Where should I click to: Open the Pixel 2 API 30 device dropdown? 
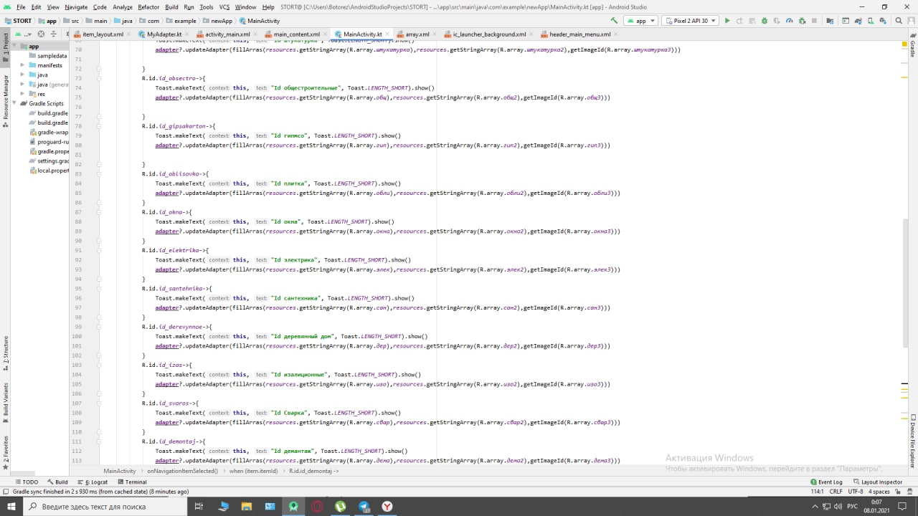click(x=690, y=21)
